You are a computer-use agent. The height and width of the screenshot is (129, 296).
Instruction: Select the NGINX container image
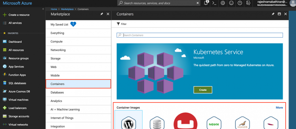tap(214, 123)
